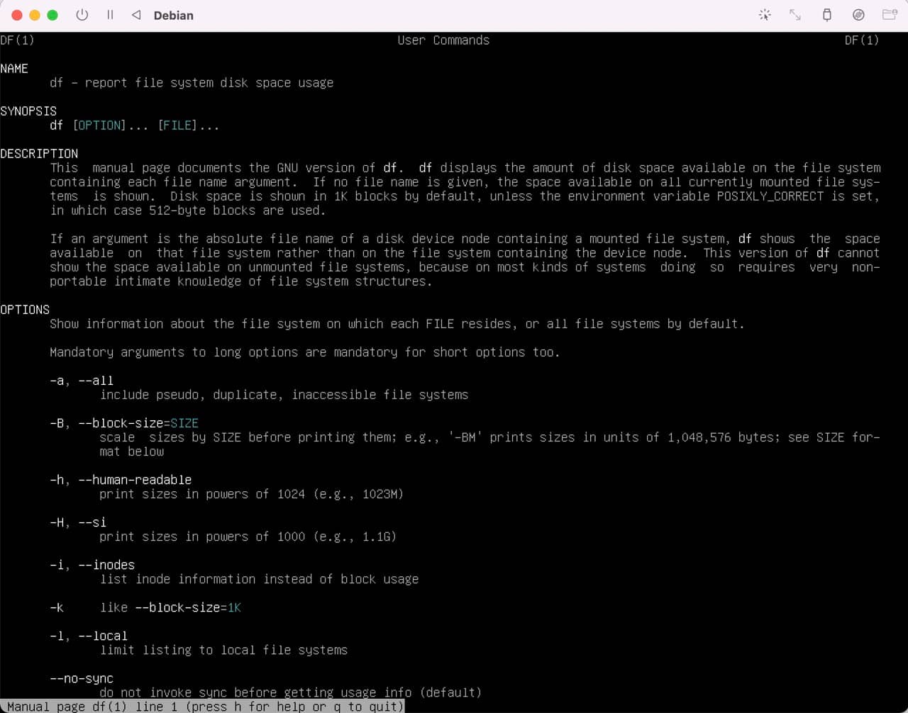Viewport: 908px width, 713px height.
Task: Click the text 'limit listing to local file systems'
Action: point(223,650)
